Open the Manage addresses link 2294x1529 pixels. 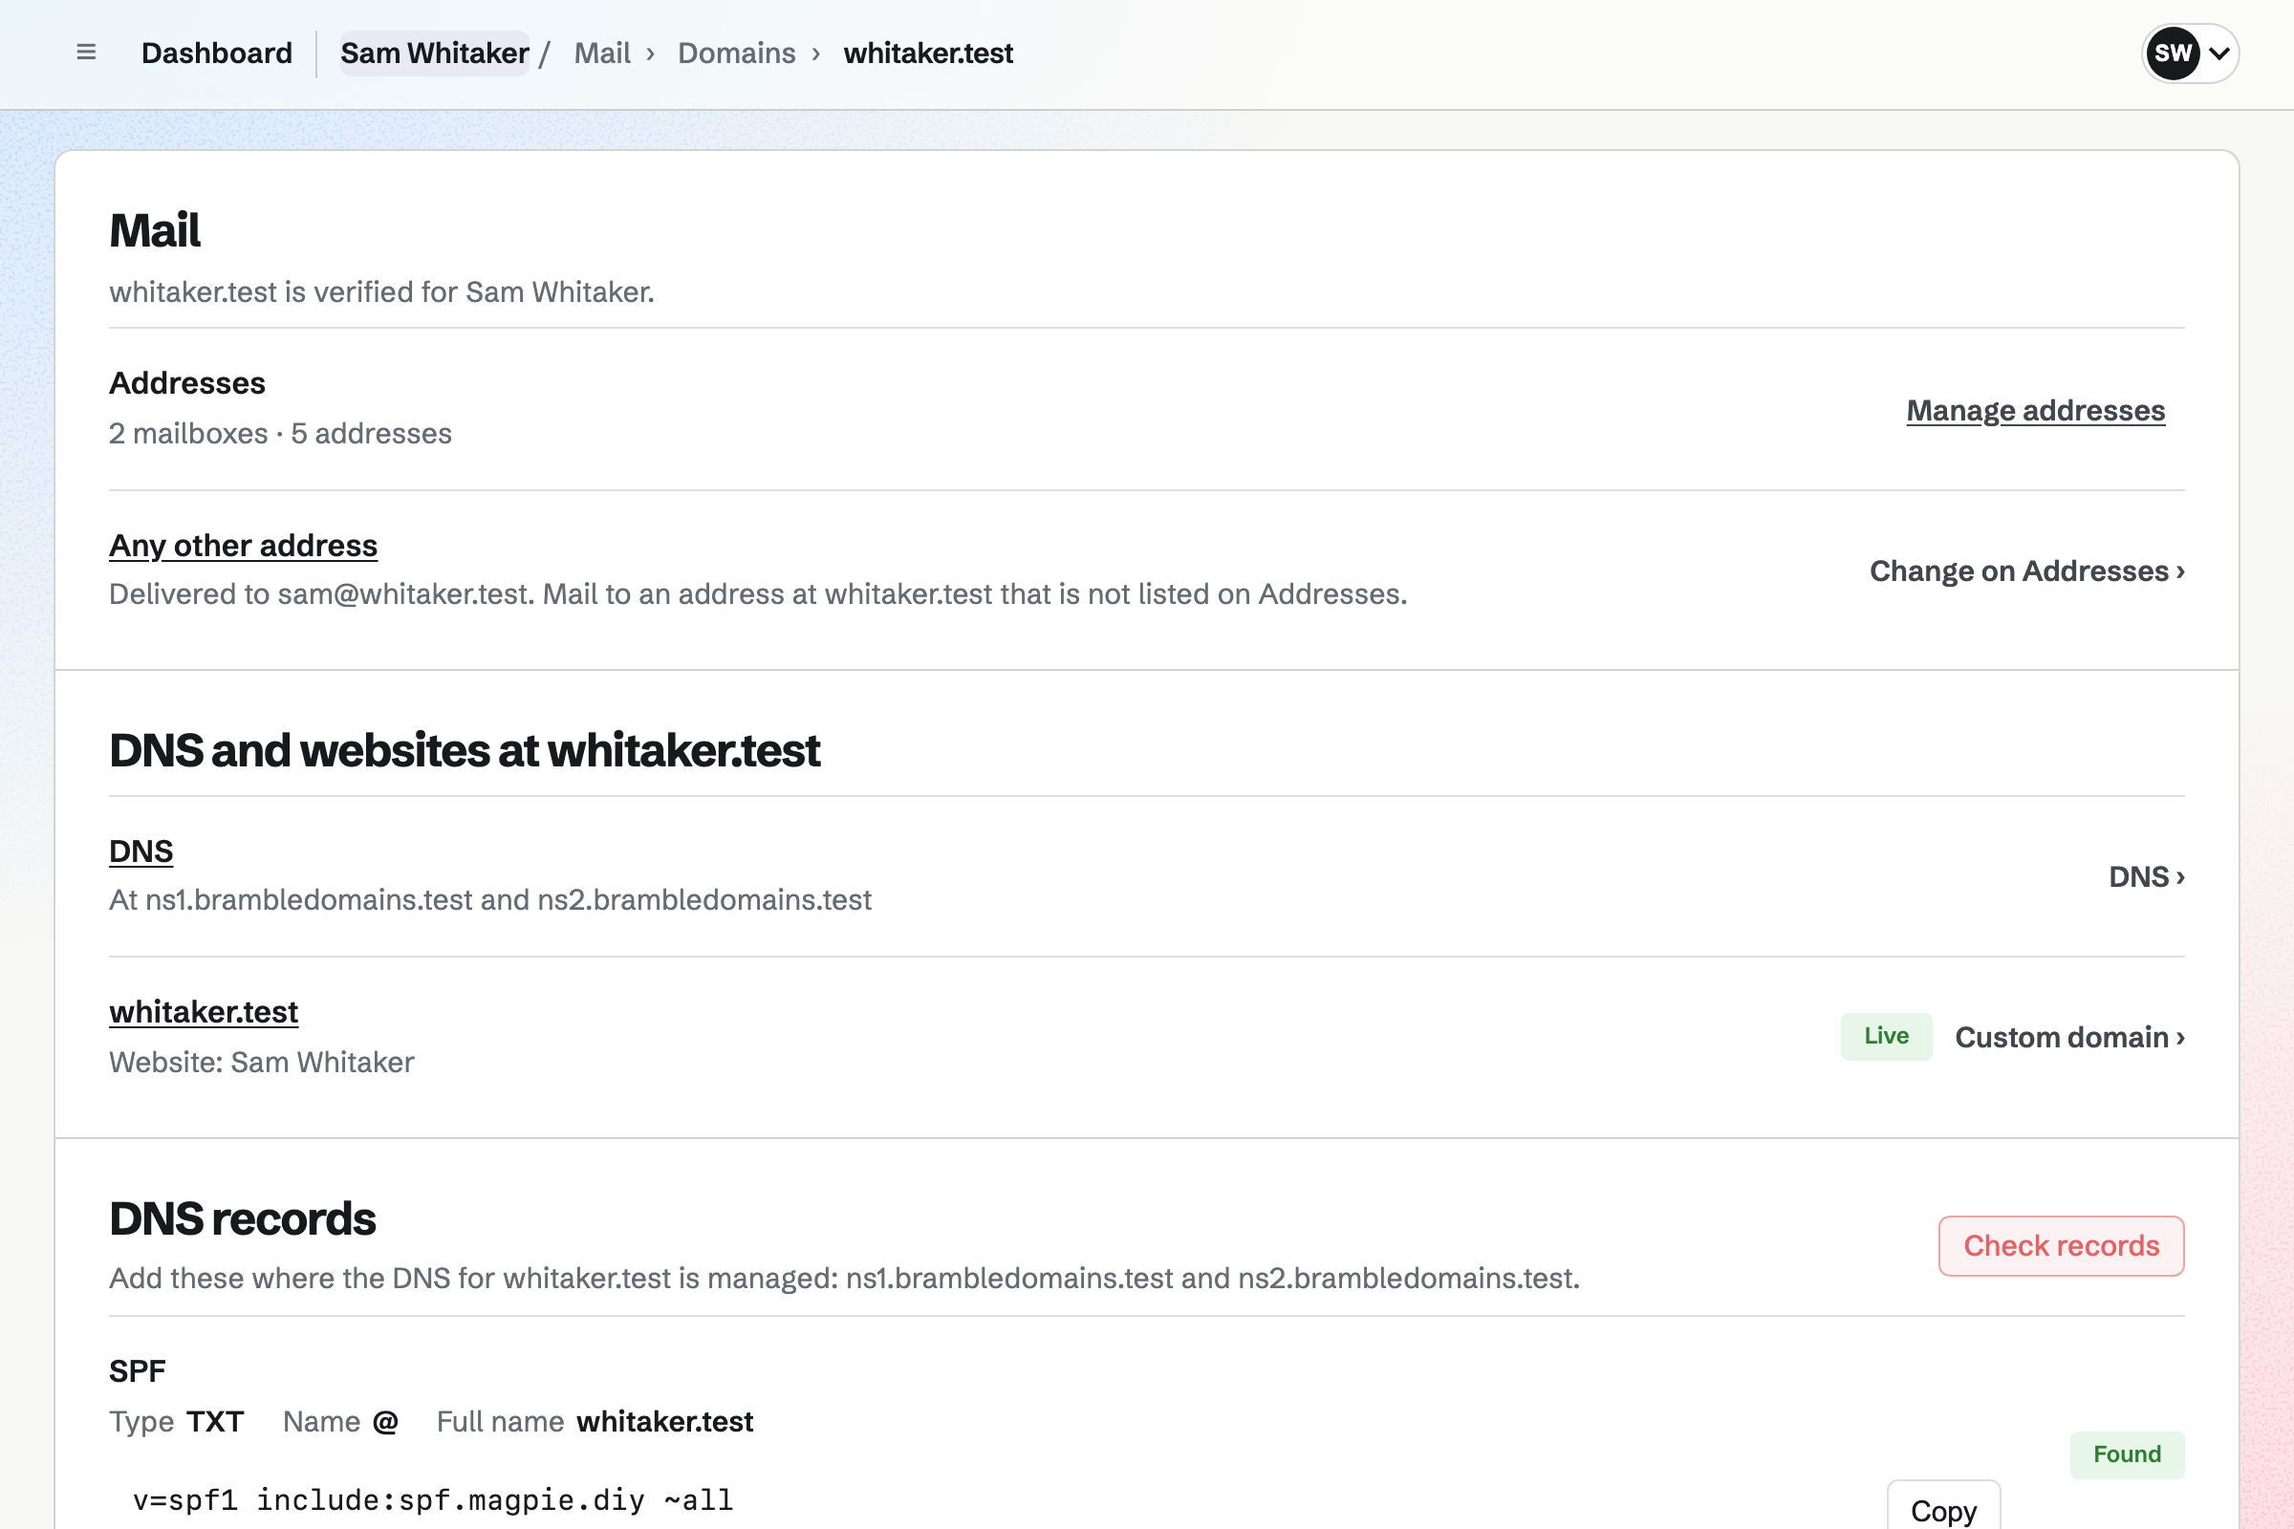pos(2036,411)
